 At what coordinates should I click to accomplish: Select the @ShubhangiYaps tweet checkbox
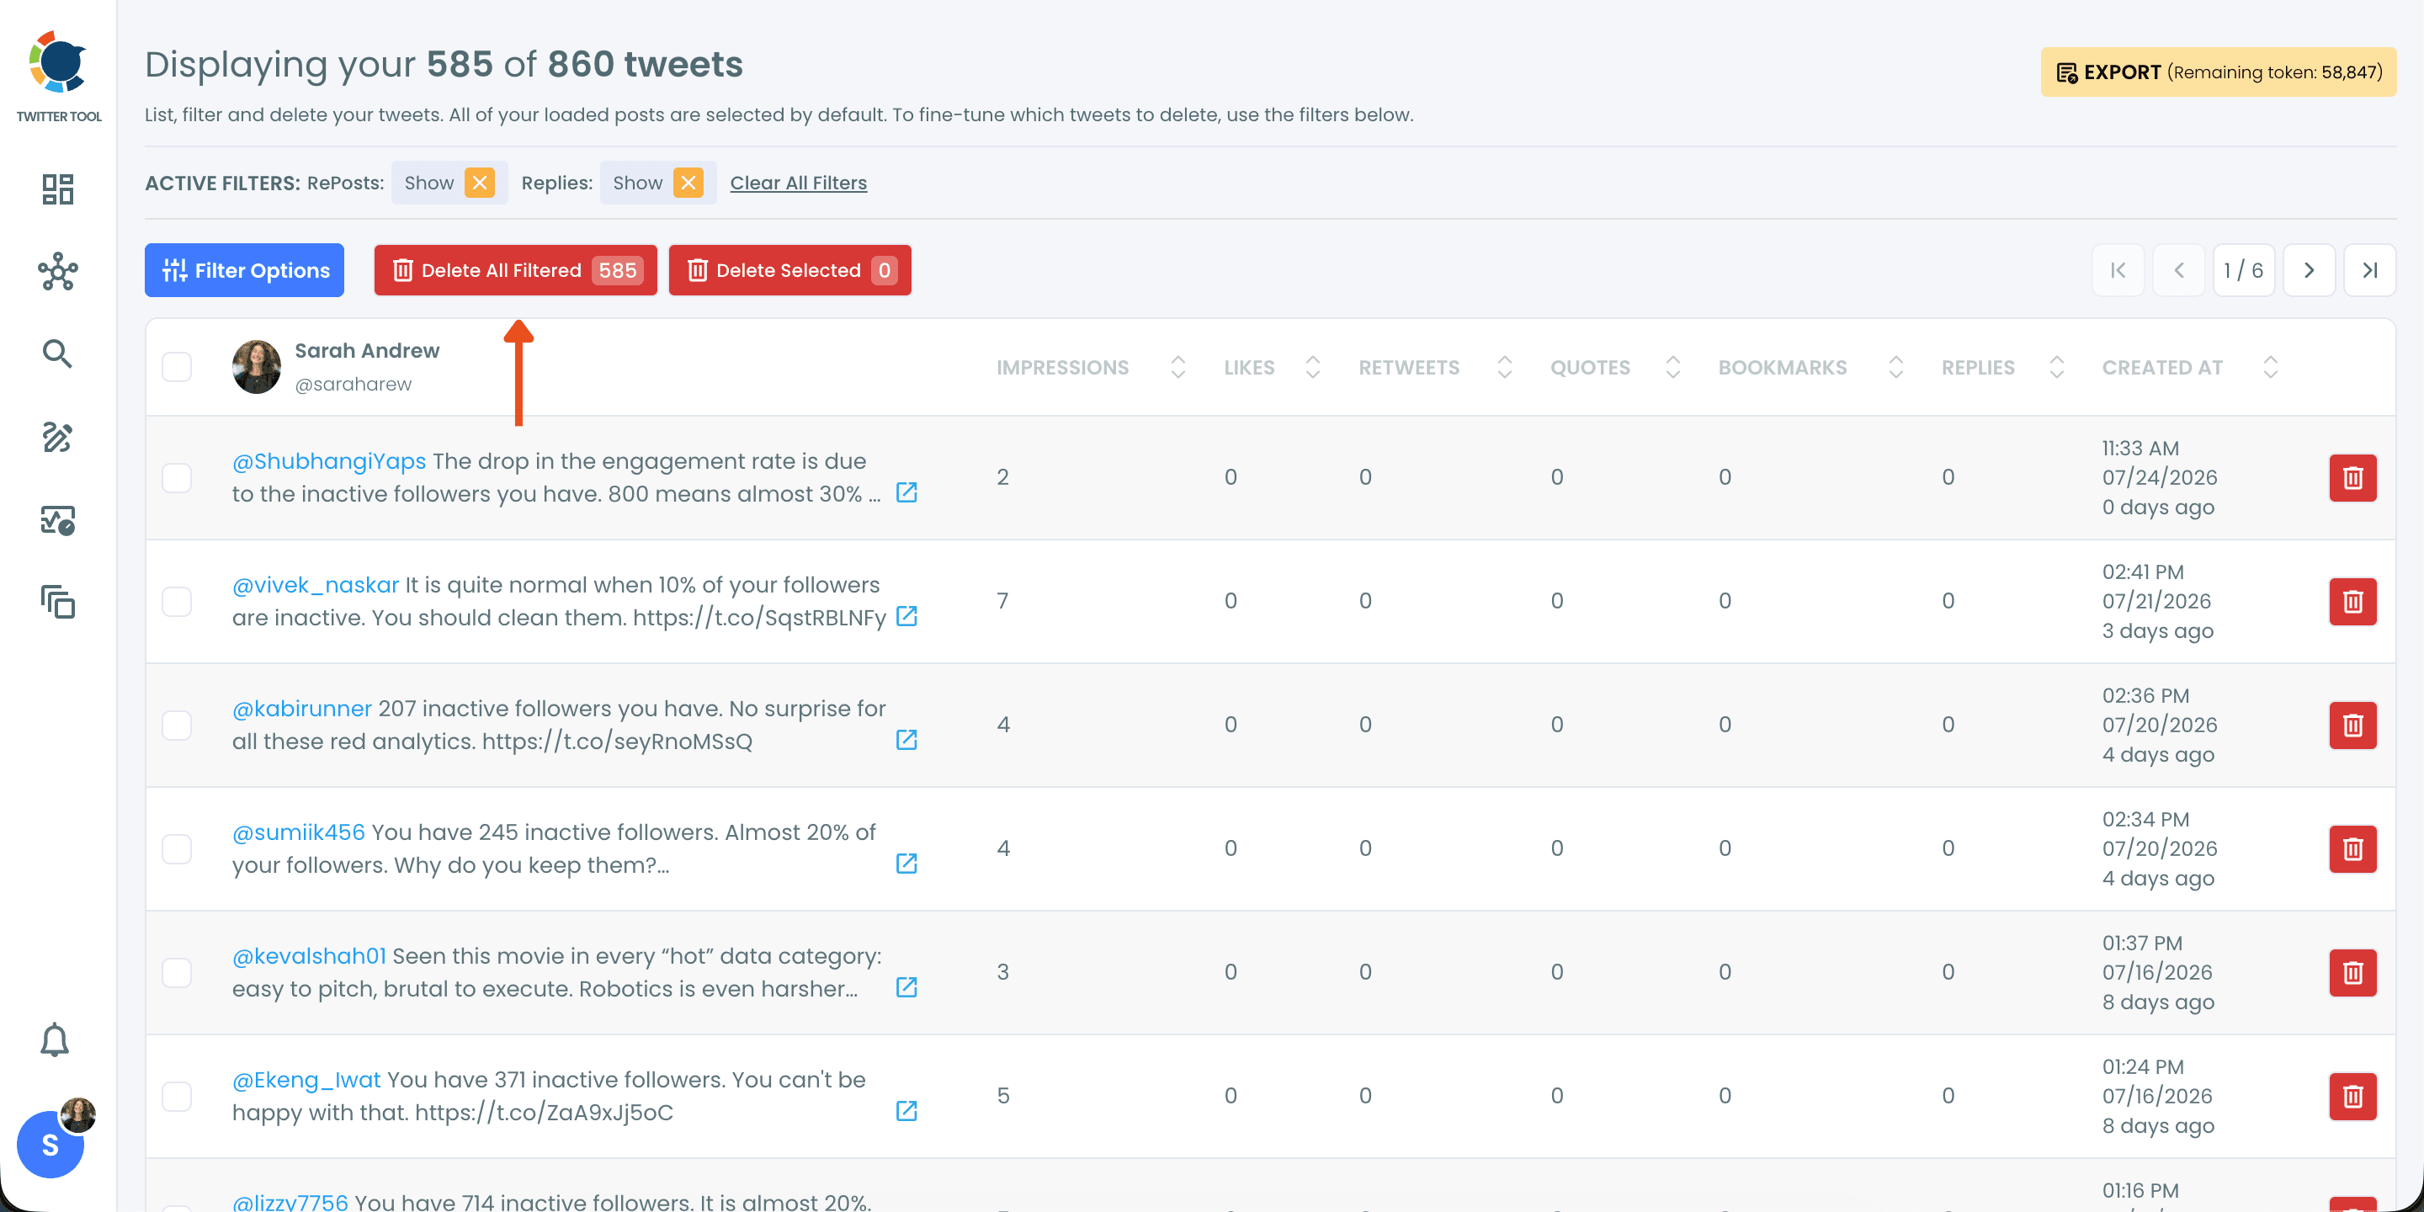pos(177,478)
